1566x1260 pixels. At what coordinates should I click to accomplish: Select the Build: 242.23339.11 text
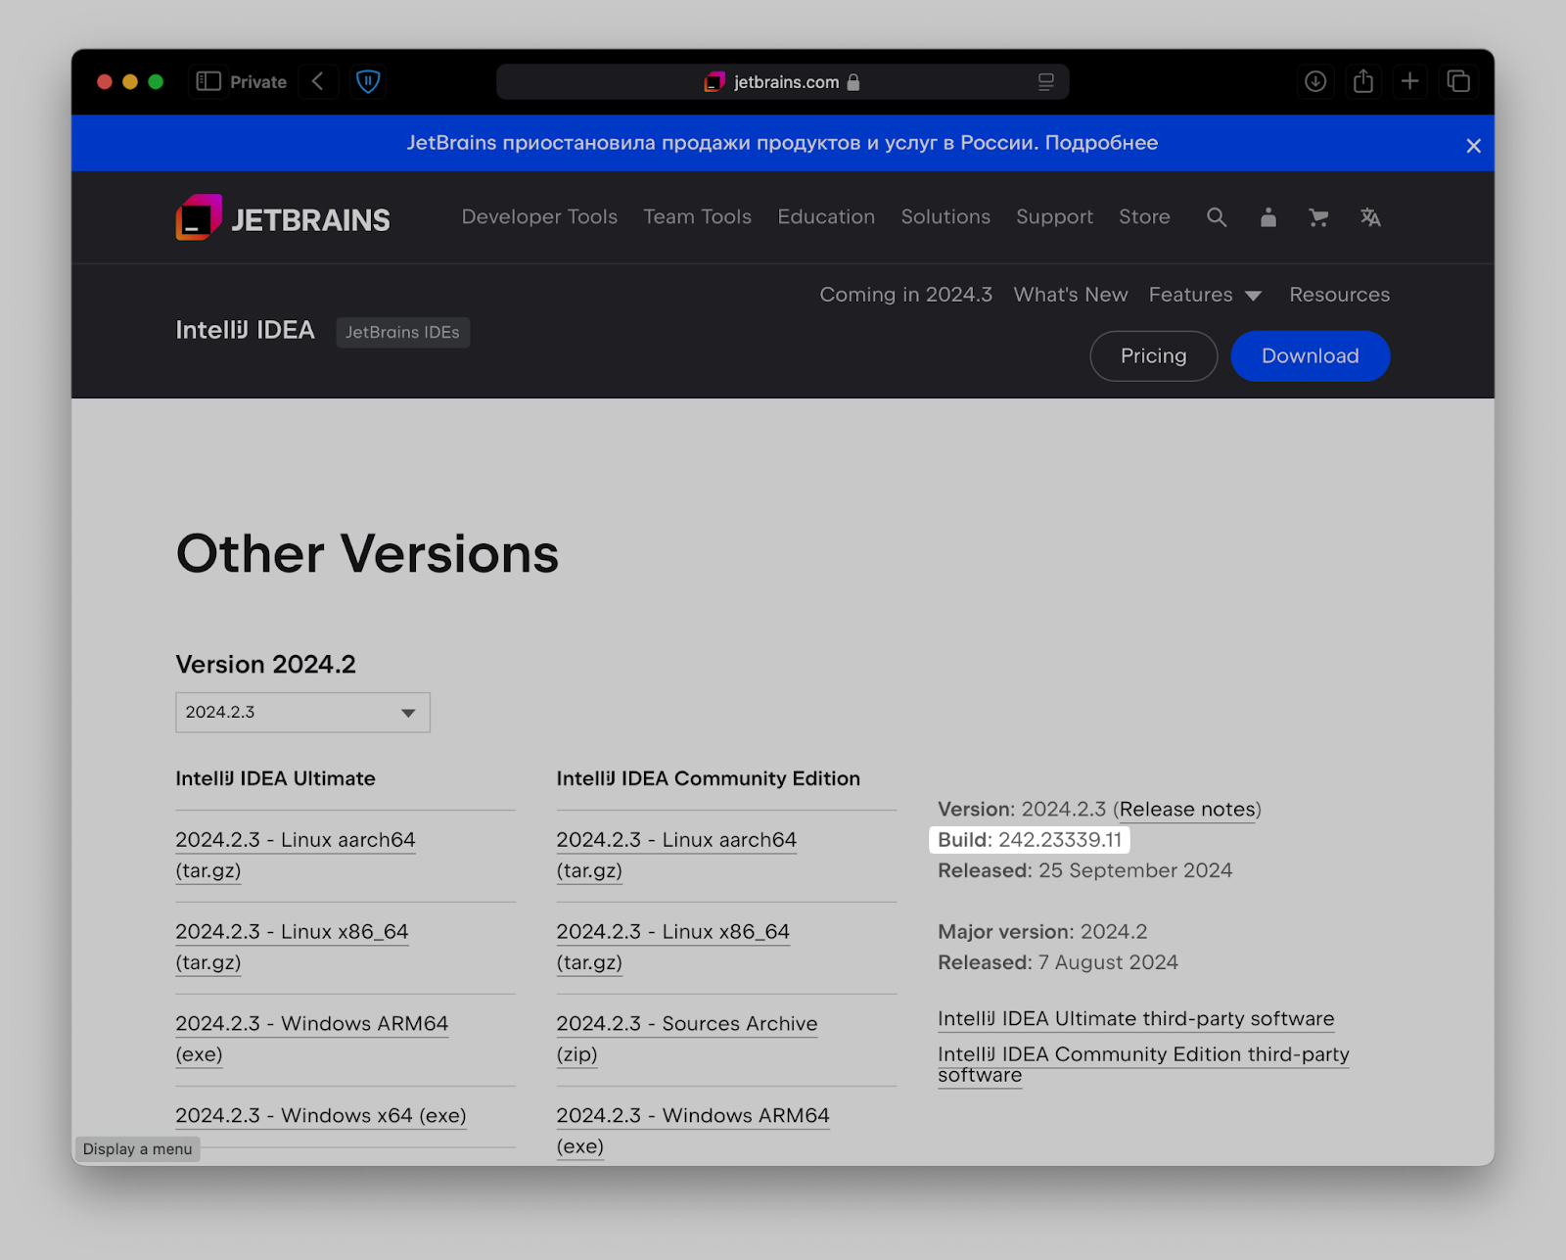(1030, 840)
